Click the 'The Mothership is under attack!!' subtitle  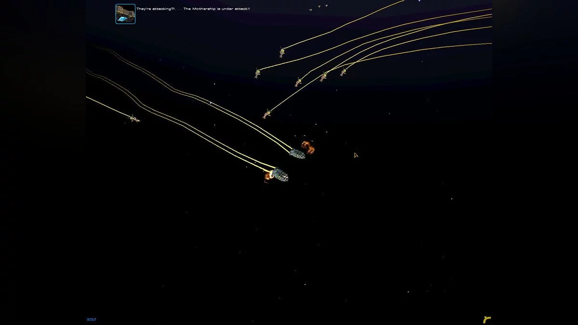point(217,9)
